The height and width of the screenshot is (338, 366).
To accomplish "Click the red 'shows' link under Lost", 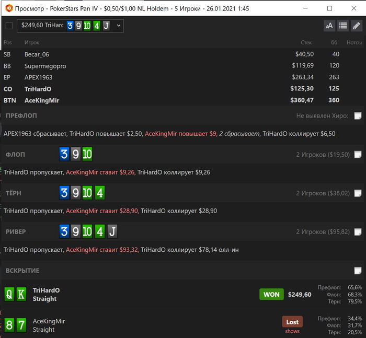I will [x=292, y=331].
